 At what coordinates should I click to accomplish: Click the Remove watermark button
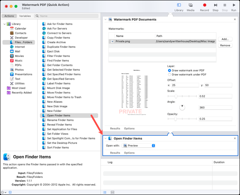click(x=225, y=45)
